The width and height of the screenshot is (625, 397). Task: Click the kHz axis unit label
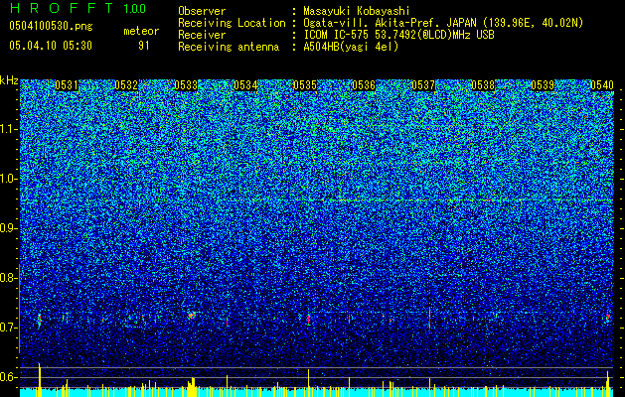(x=9, y=80)
